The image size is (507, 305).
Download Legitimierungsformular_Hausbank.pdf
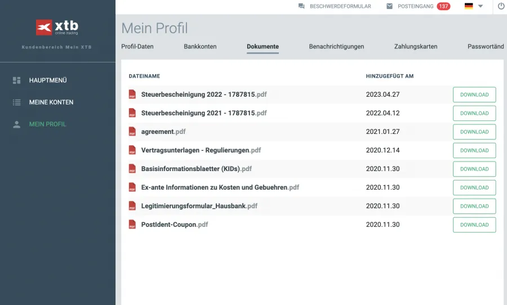click(474, 206)
